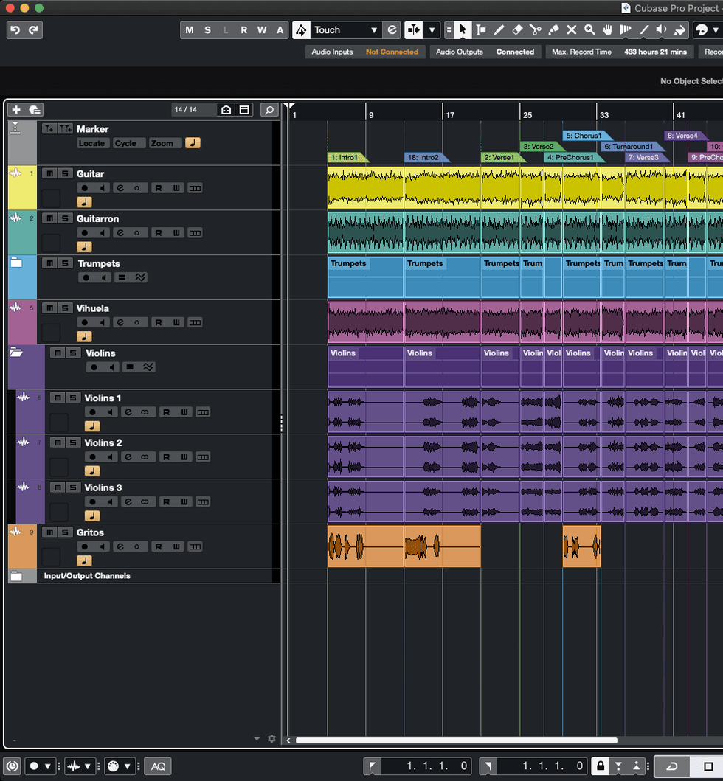This screenshot has width=723, height=781.
Task: Select the Range Selection tool
Action: (481, 30)
